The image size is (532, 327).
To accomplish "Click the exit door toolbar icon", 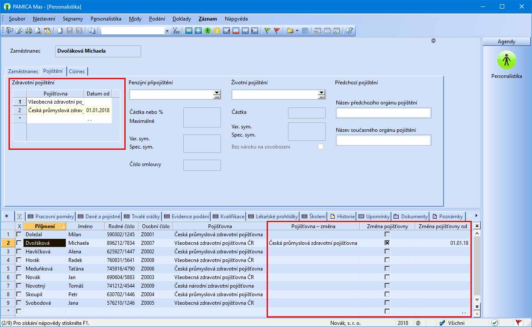I will coord(10,31).
